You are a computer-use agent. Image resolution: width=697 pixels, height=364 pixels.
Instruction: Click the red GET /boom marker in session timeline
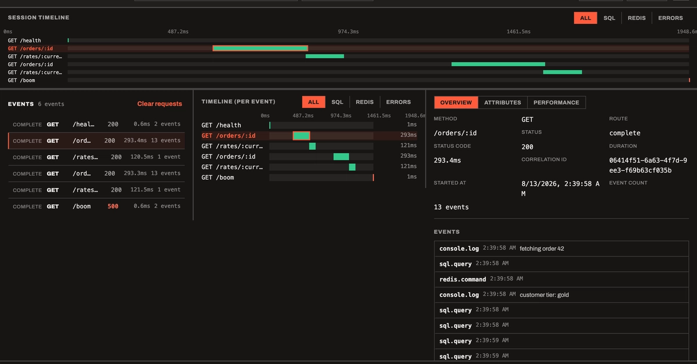pos(689,80)
